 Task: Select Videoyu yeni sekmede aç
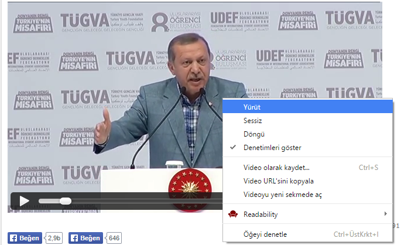[282, 195]
